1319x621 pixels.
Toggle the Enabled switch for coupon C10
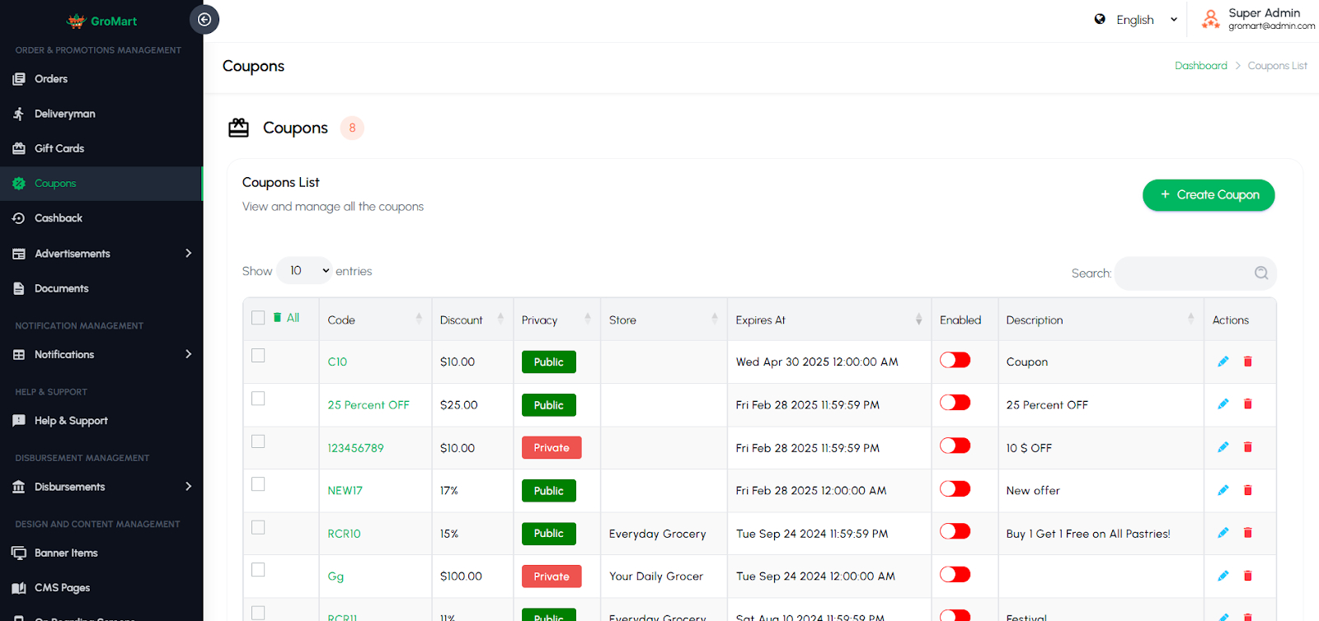(955, 360)
